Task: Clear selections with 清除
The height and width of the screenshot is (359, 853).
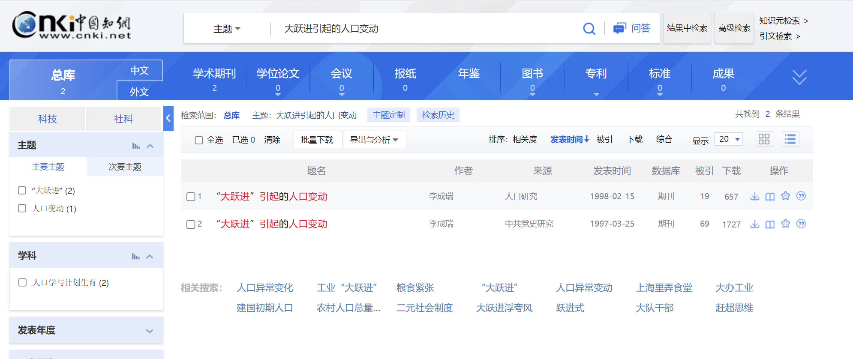Action: point(272,140)
